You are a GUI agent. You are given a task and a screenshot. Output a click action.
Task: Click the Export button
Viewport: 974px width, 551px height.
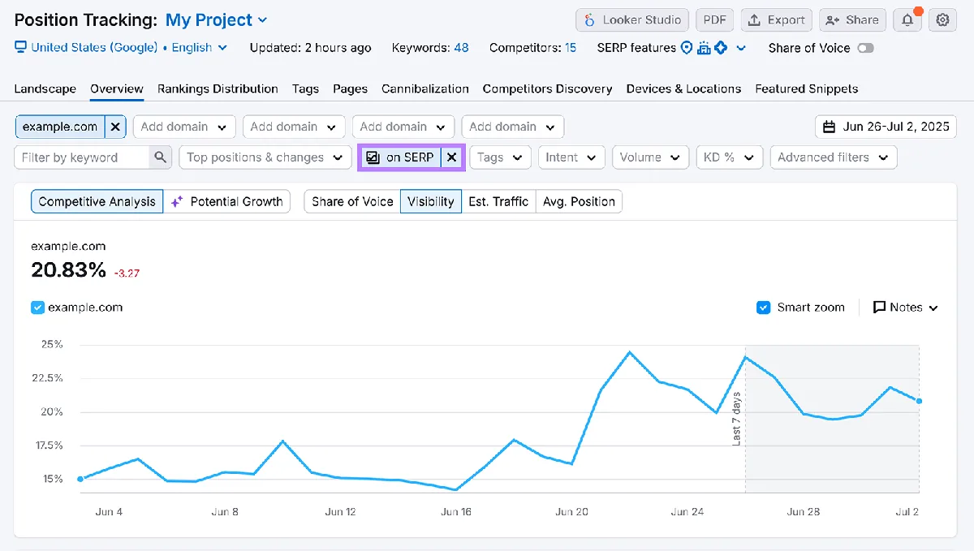coord(777,20)
